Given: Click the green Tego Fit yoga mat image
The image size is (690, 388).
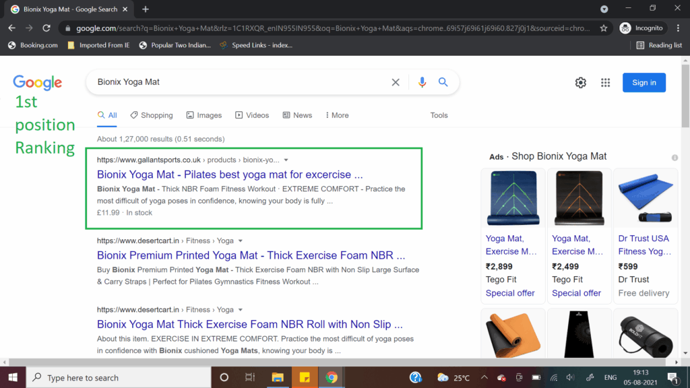Looking at the screenshot, I should coord(513,198).
